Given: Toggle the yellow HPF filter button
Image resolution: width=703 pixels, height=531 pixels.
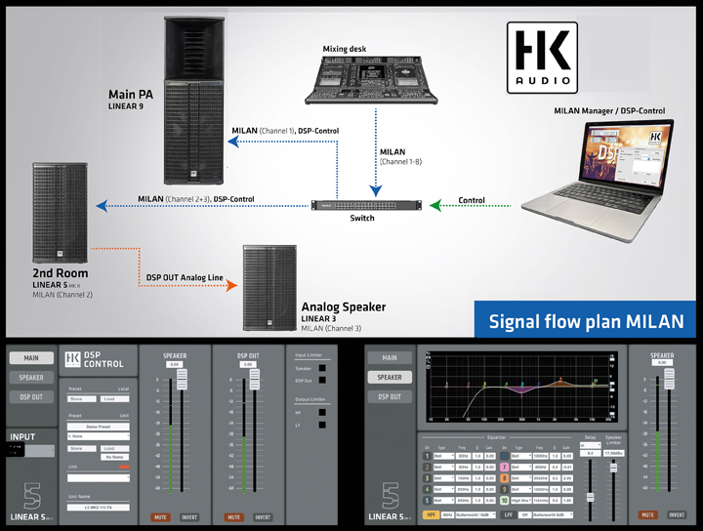Looking at the screenshot, I should coord(431,514).
